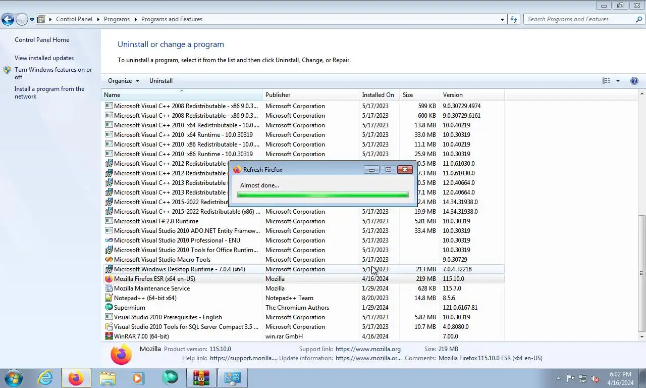Select Mozilla Firefox ESR icon in list

click(x=109, y=279)
